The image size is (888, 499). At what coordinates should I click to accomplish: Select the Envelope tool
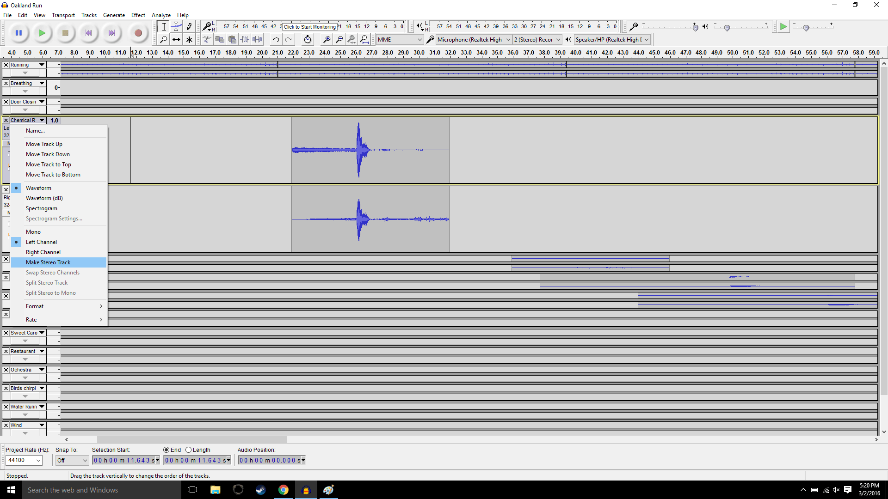[176, 26]
